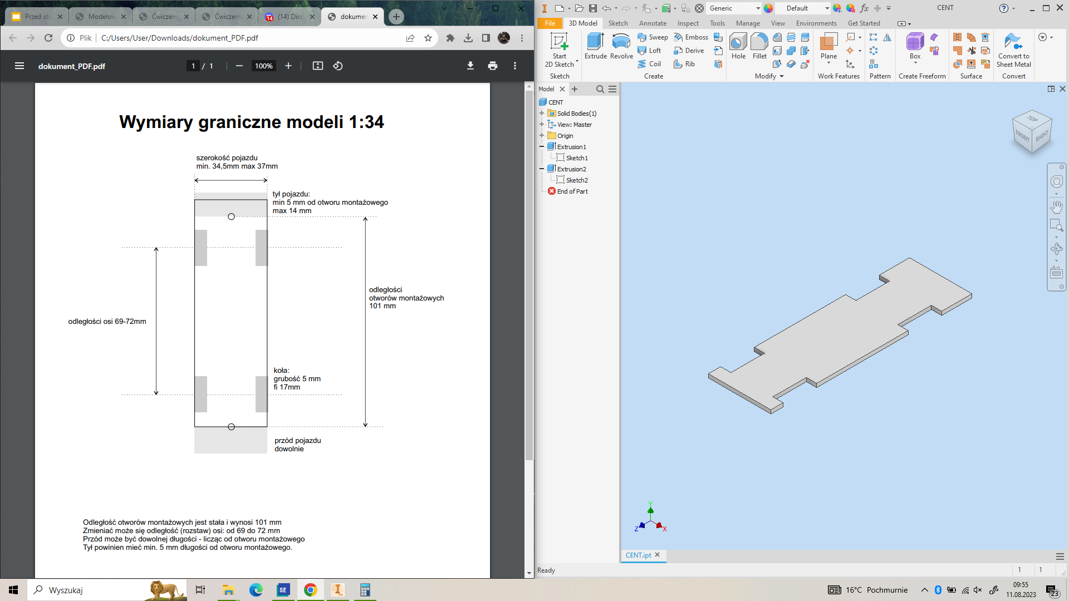
Task: Expand the Solid Bodies folder
Action: pyautogui.click(x=542, y=114)
